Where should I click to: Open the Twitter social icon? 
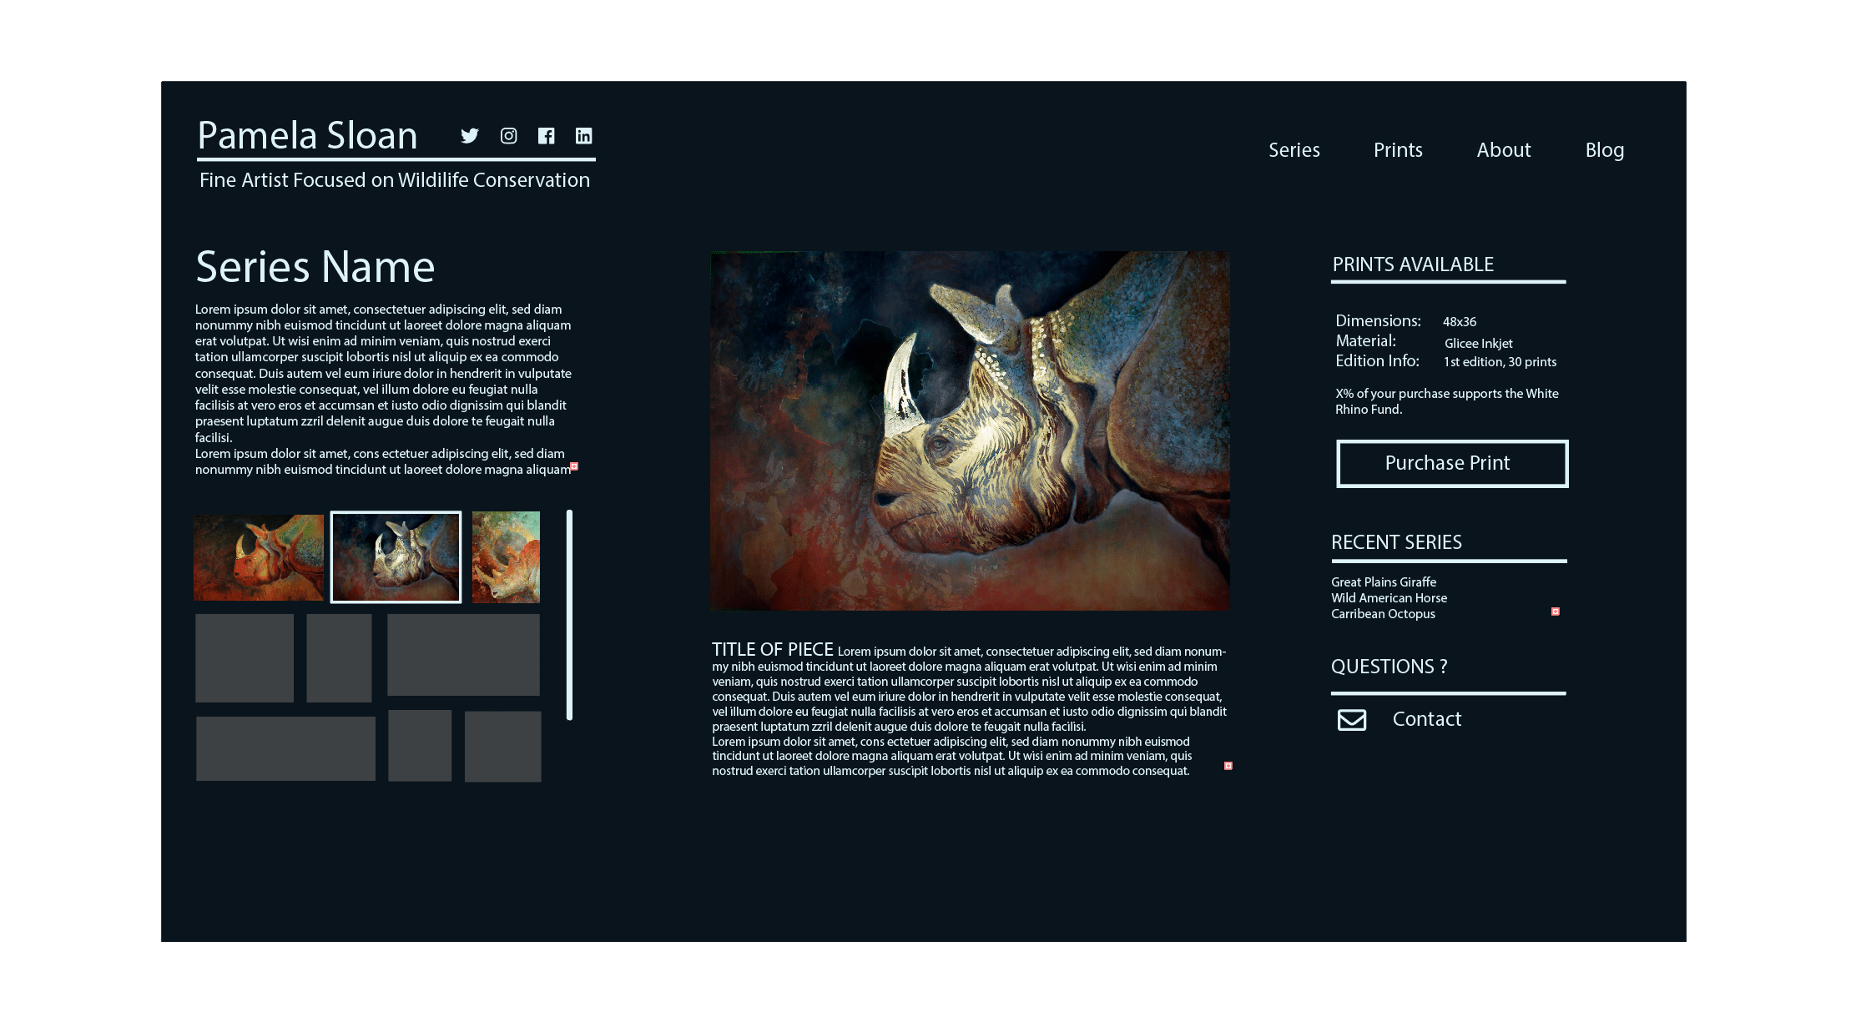coord(470,136)
